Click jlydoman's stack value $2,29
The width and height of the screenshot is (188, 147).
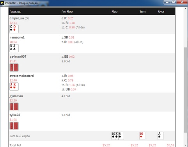click(13, 101)
